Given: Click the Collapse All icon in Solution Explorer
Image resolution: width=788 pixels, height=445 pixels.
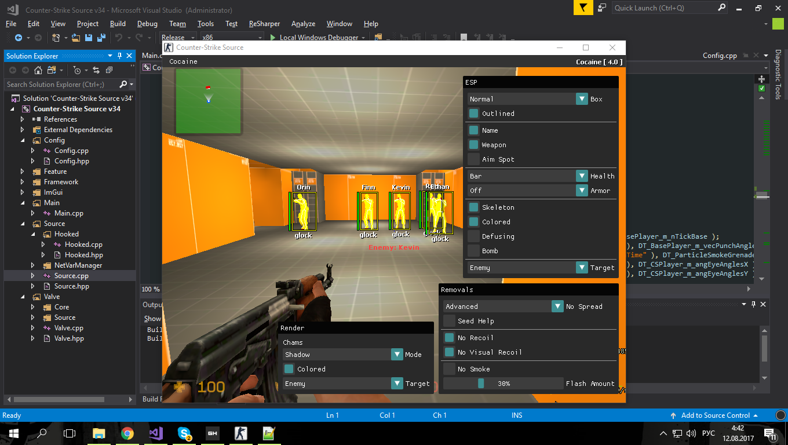Looking at the screenshot, I should point(110,70).
